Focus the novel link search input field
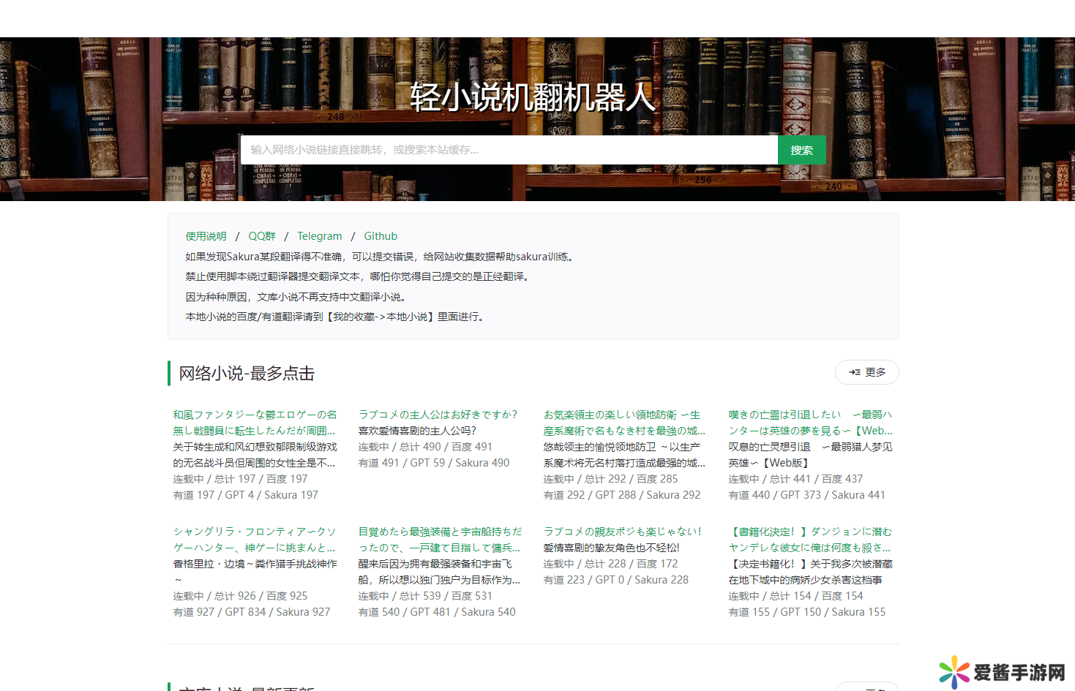 tap(509, 150)
